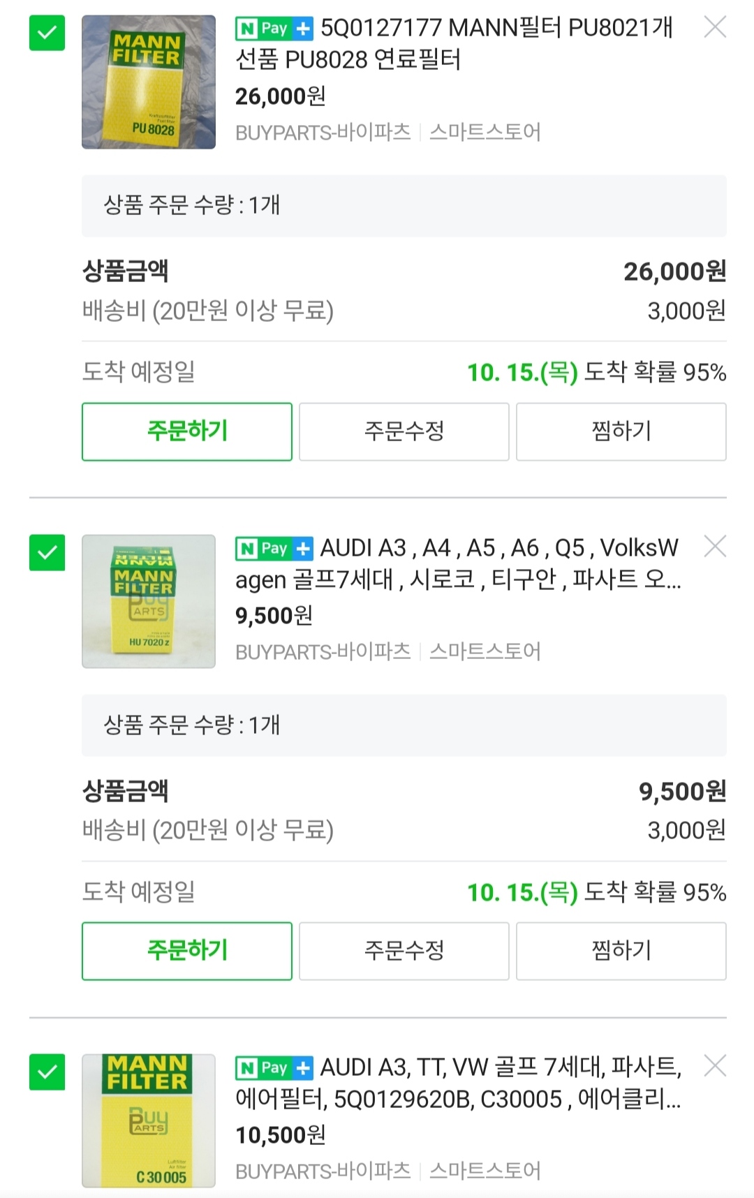The image size is (754, 1198).
Task: Click N Pay badge on C30005 item
Action: coord(274,1068)
